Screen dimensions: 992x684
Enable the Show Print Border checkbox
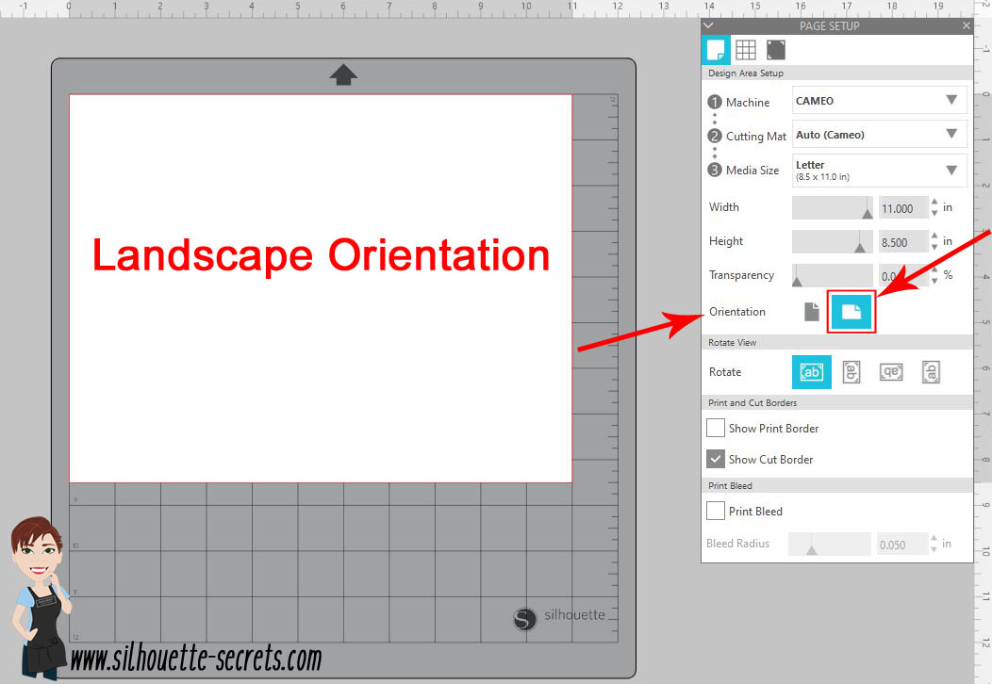(x=716, y=429)
